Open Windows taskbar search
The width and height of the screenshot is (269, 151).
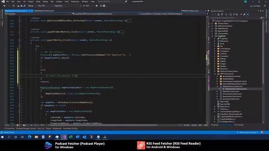point(9,137)
